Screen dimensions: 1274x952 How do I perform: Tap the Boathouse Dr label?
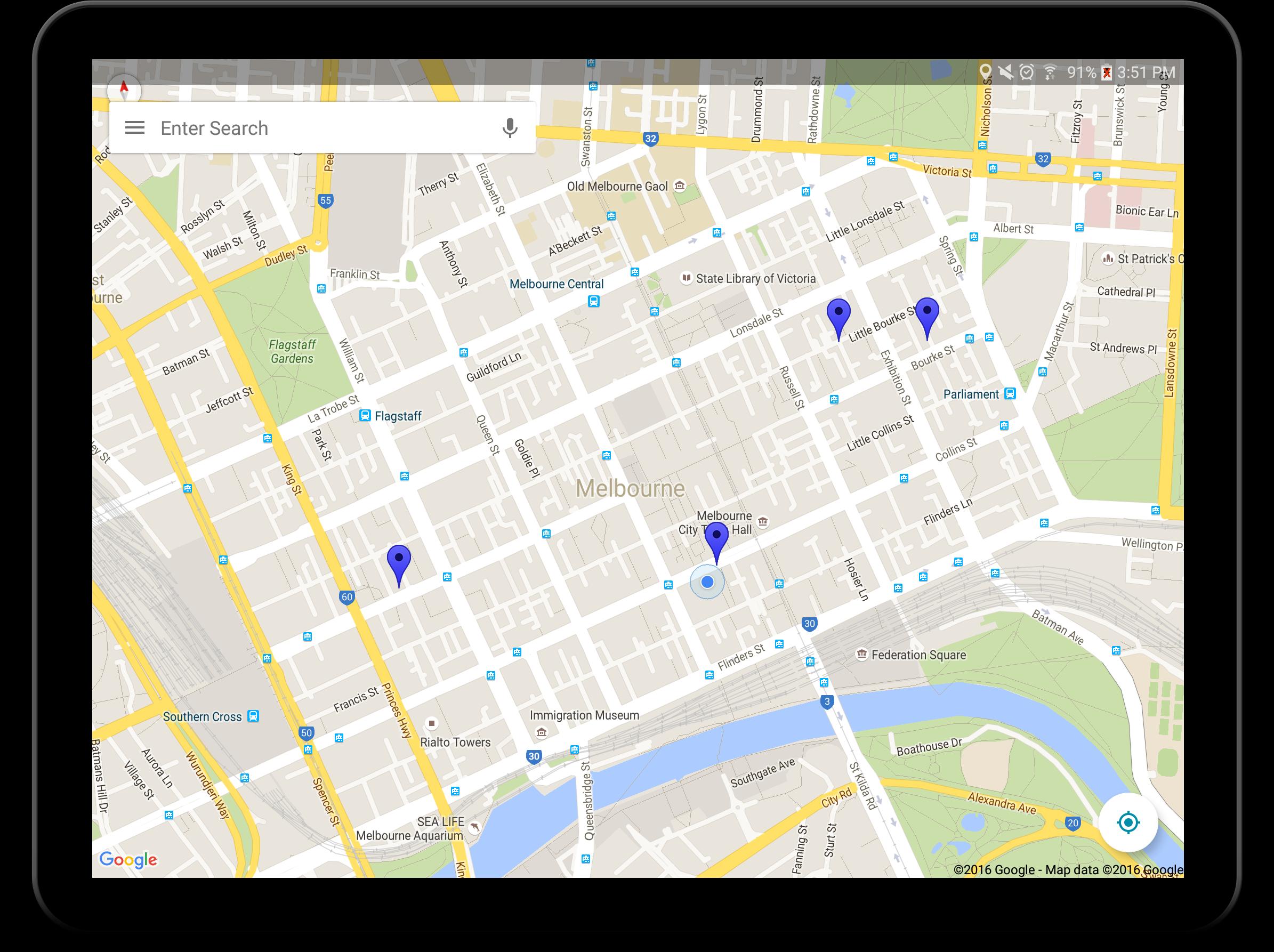[x=929, y=747]
